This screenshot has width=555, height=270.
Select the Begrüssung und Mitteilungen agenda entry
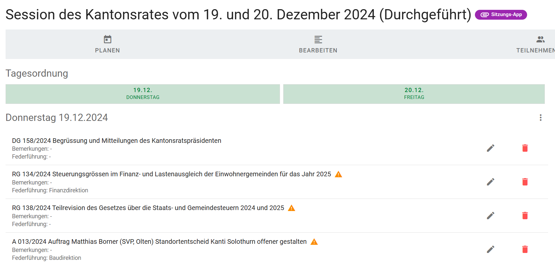tap(117, 141)
